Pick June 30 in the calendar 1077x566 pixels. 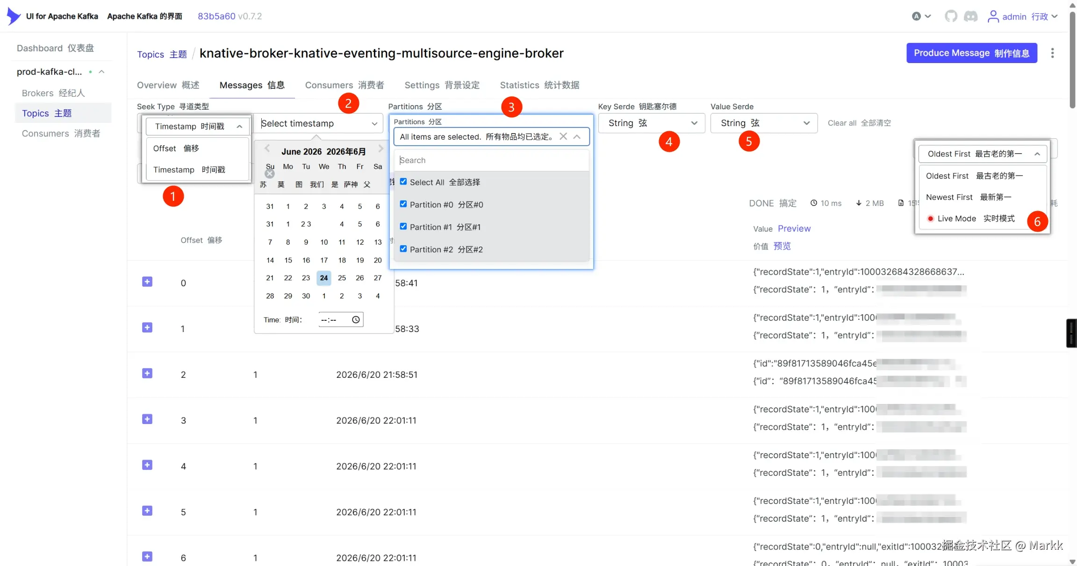[x=306, y=296]
